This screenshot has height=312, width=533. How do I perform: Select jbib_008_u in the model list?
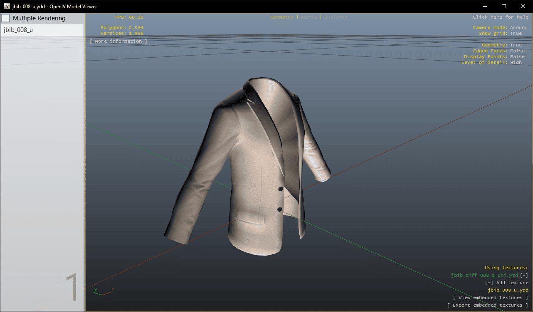coord(19,30)
